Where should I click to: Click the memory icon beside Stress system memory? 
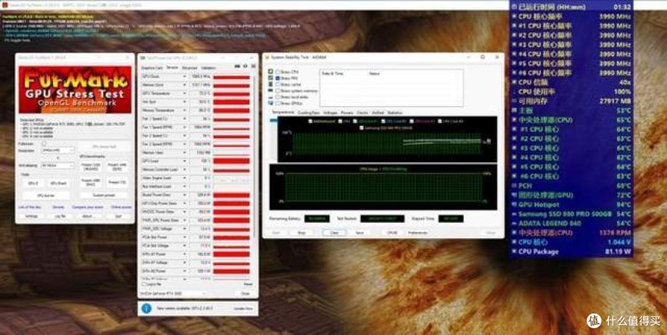[271, 91]
